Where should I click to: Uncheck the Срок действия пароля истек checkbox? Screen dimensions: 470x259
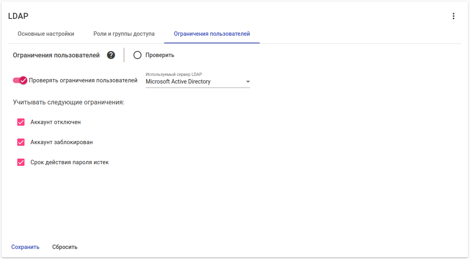pos(21,163)
